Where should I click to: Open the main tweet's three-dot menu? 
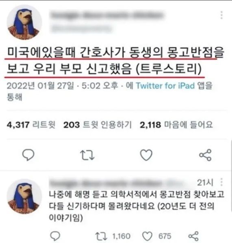221,15
